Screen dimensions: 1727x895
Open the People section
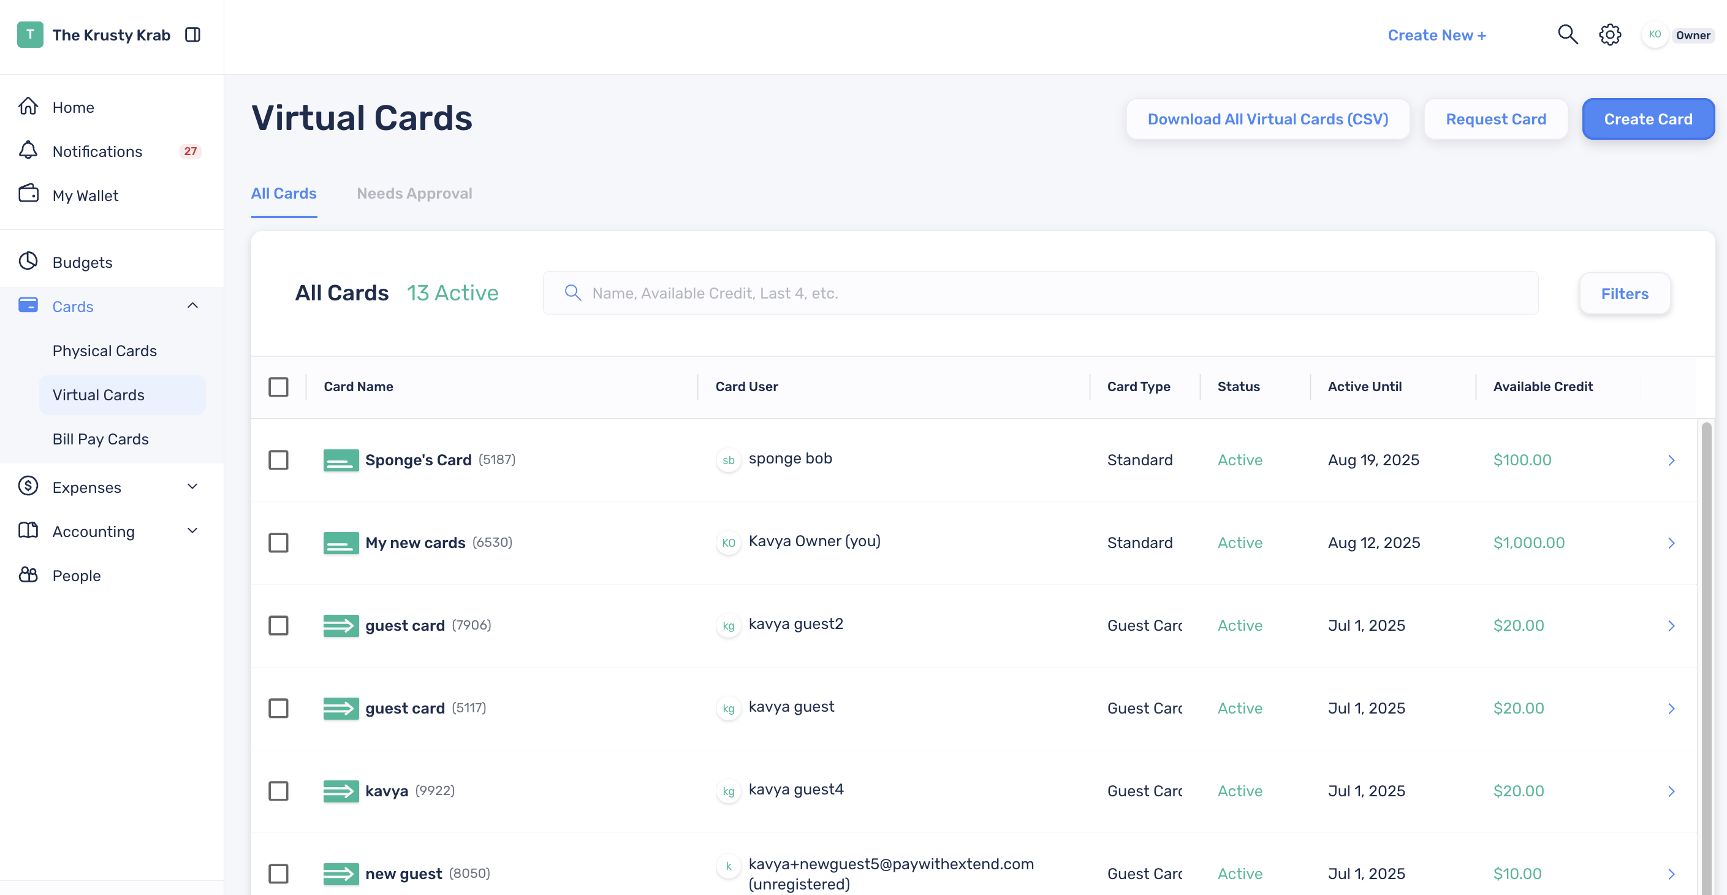click(76, 575)
